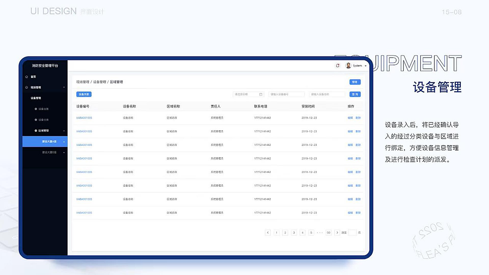Click the bullet icon next to 区域管理
Viewport: 489px width, 275px height.
[x=36, y=131]
